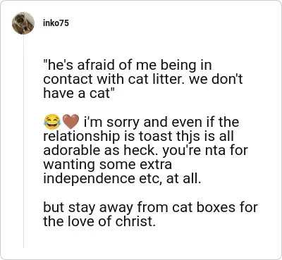Click the brown heart emoji

[x=71, y=122]
